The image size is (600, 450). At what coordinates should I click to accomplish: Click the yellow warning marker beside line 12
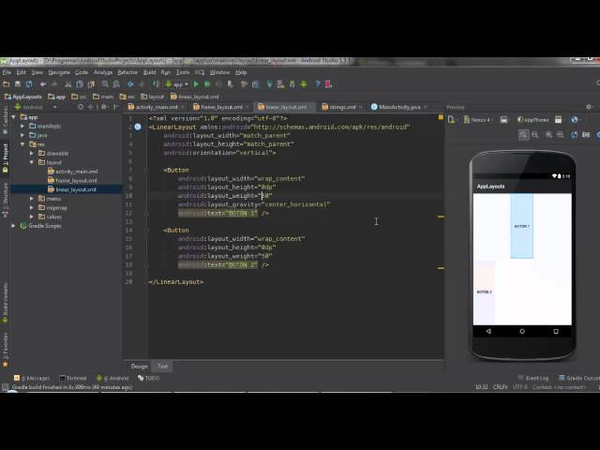441,217
